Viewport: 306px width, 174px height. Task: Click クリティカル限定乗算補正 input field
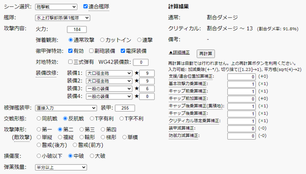coord(241,121)
